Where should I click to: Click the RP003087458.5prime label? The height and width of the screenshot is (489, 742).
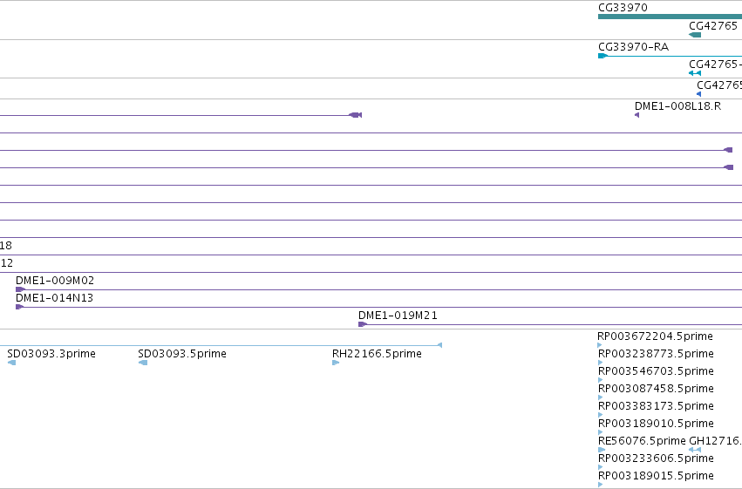(656, 389)
